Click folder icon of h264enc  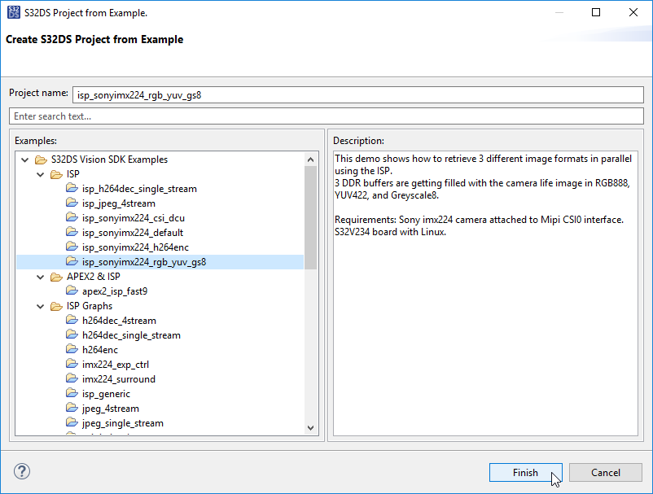[72, 349]
